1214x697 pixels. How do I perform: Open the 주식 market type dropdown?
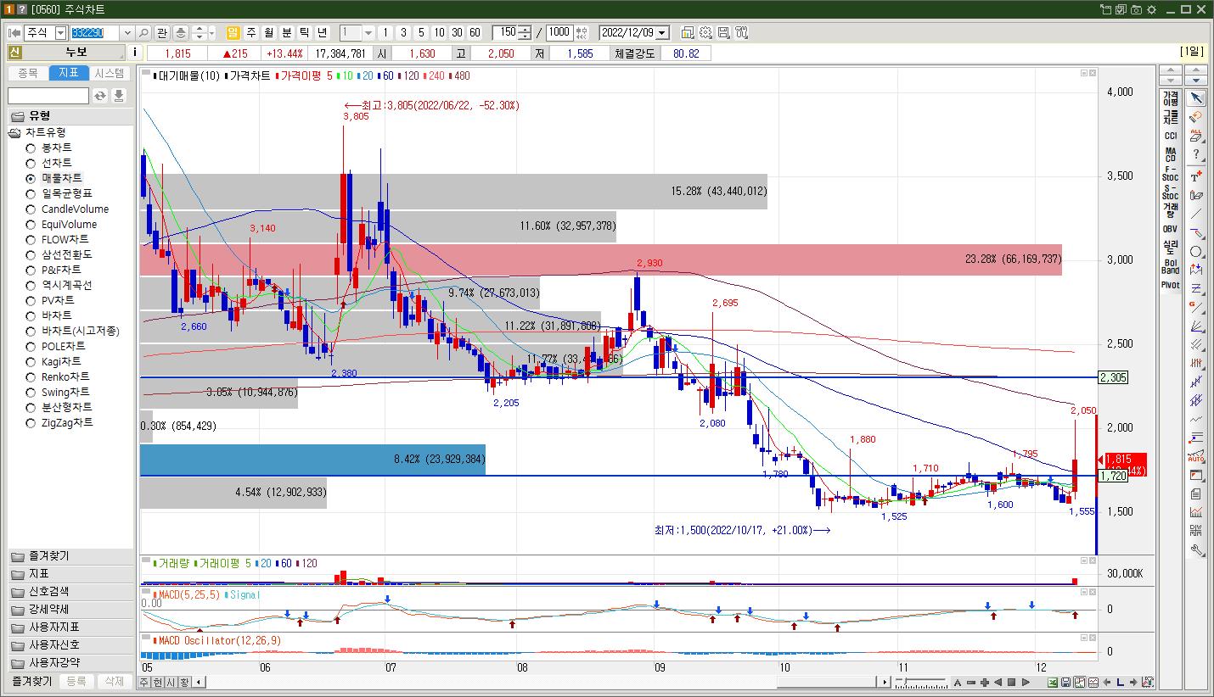coord(60,33)
